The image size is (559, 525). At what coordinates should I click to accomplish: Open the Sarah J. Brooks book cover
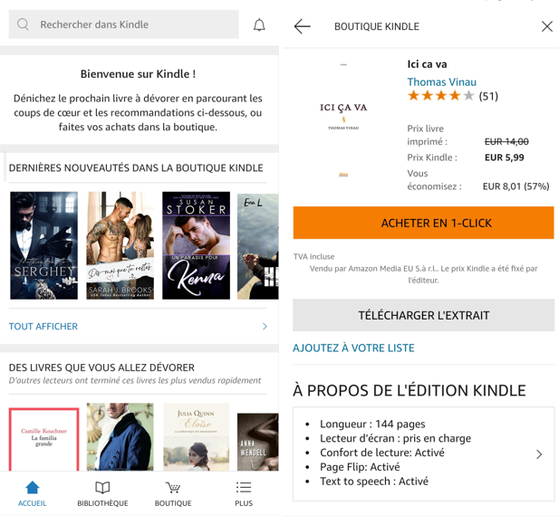click(x=120, y=245)
